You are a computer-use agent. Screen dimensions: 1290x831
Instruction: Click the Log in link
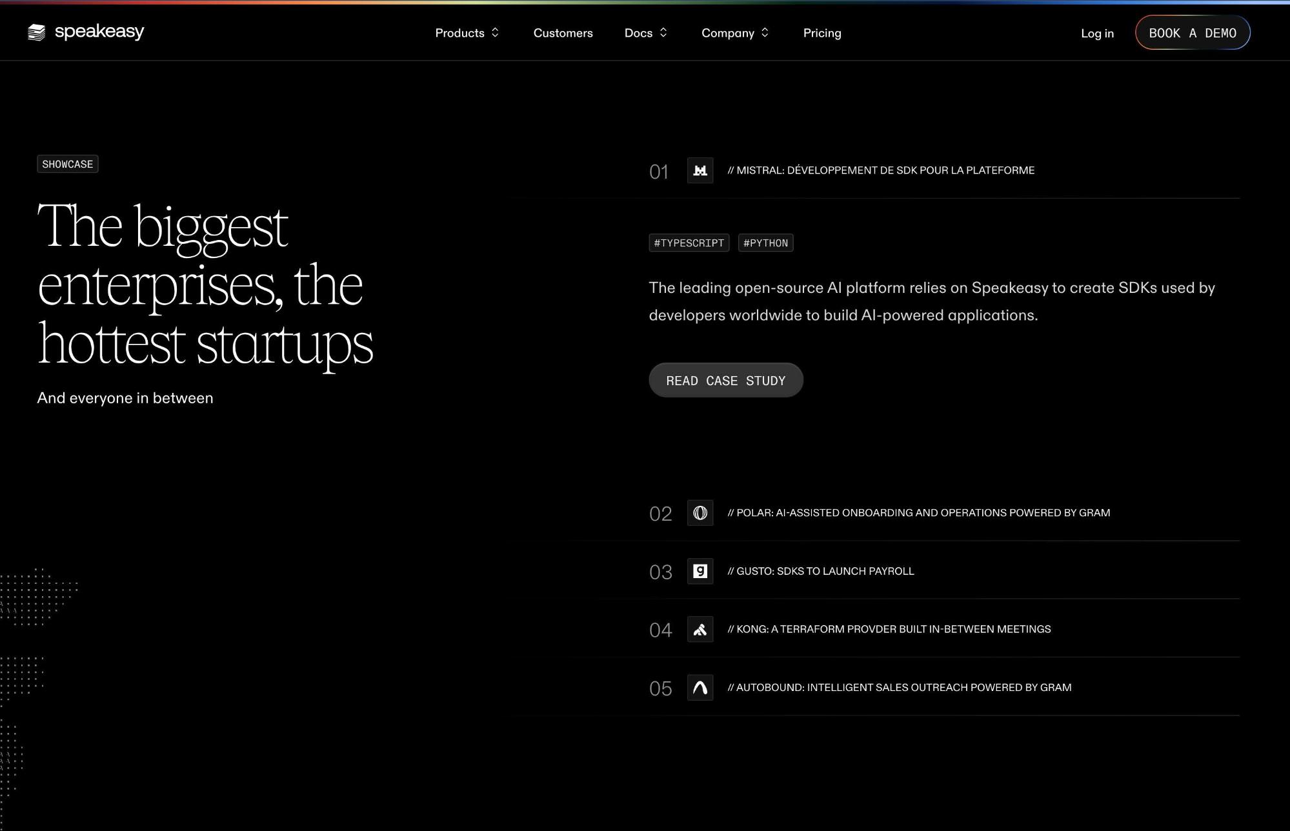tap(1097, 34)
